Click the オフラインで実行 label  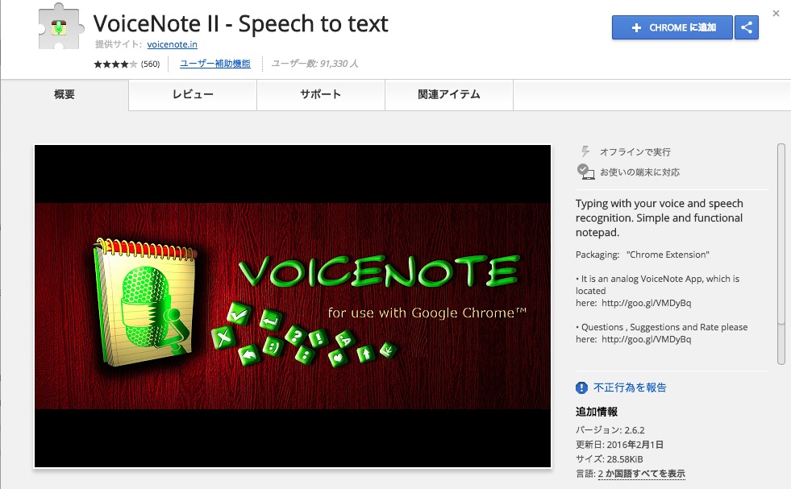point(635,151)
